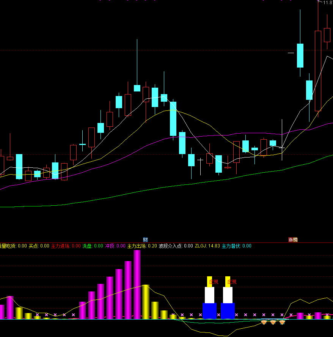Select the right white signal block
The width and height of the screenshot is (333, 337).
228,295
